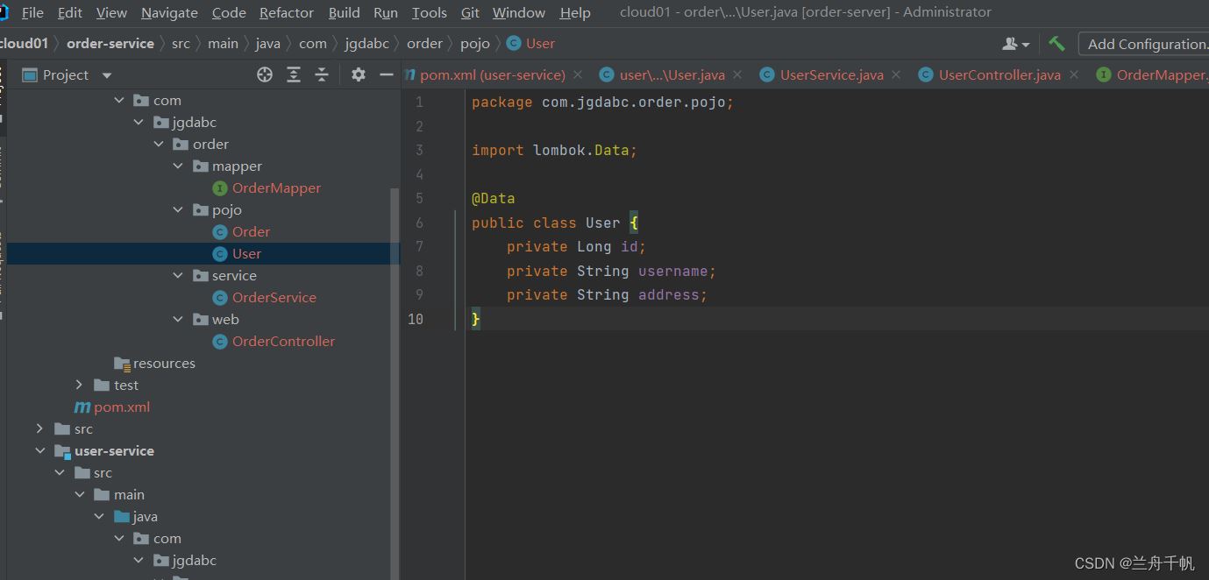1209x580 pixels.
Task: Expand the src folder above user-service
Action: pos(39,428)
